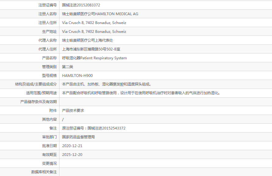The width and height of the screenshot is (272, 176).
Task: Select management class 第二类
Action: pyautogui.click(x=68, y=67)
